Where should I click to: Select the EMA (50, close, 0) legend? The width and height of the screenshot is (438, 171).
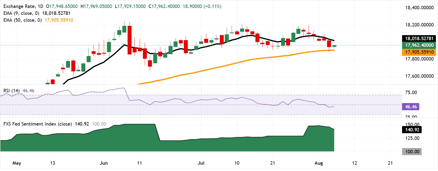[x=23, y=20]
